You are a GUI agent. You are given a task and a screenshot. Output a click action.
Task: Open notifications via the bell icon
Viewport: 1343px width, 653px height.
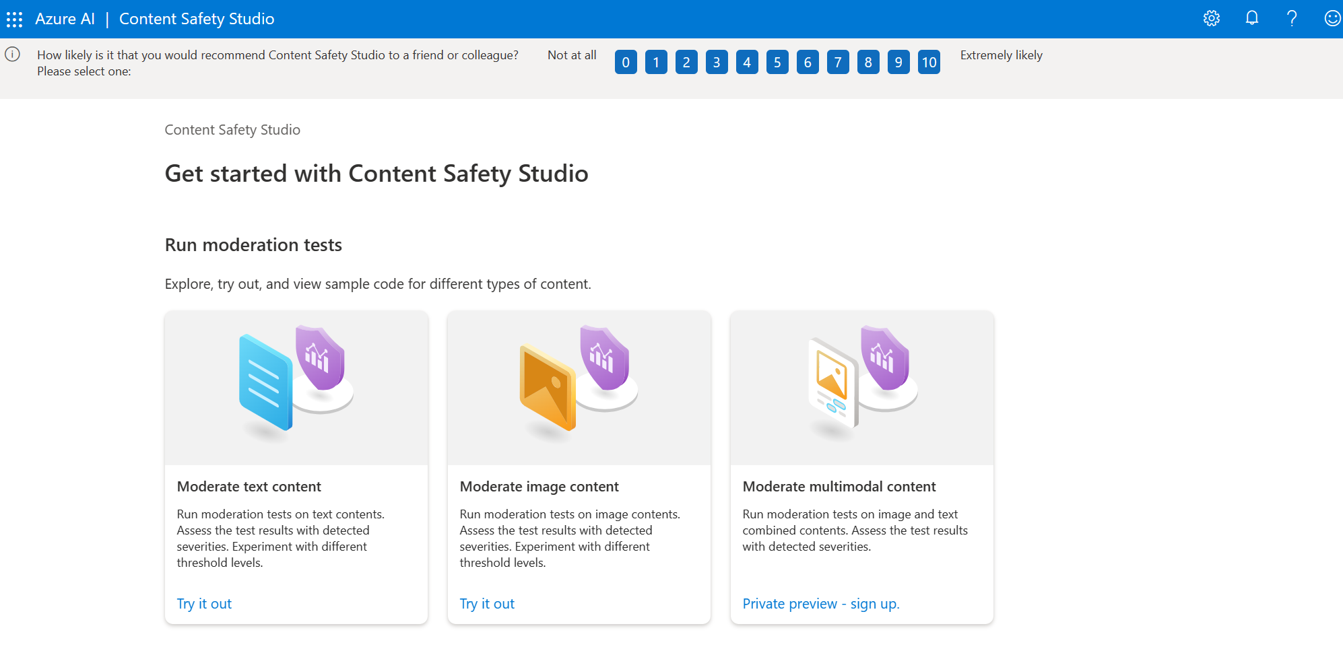(1251, 18)
